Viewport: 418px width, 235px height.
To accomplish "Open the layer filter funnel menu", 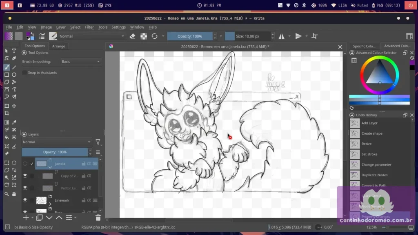I will click(x=98, y=142).
